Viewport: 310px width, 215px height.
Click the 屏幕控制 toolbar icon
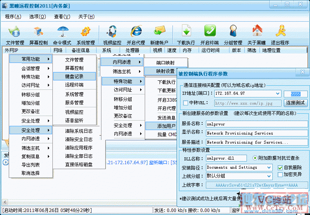click(38, 31)
